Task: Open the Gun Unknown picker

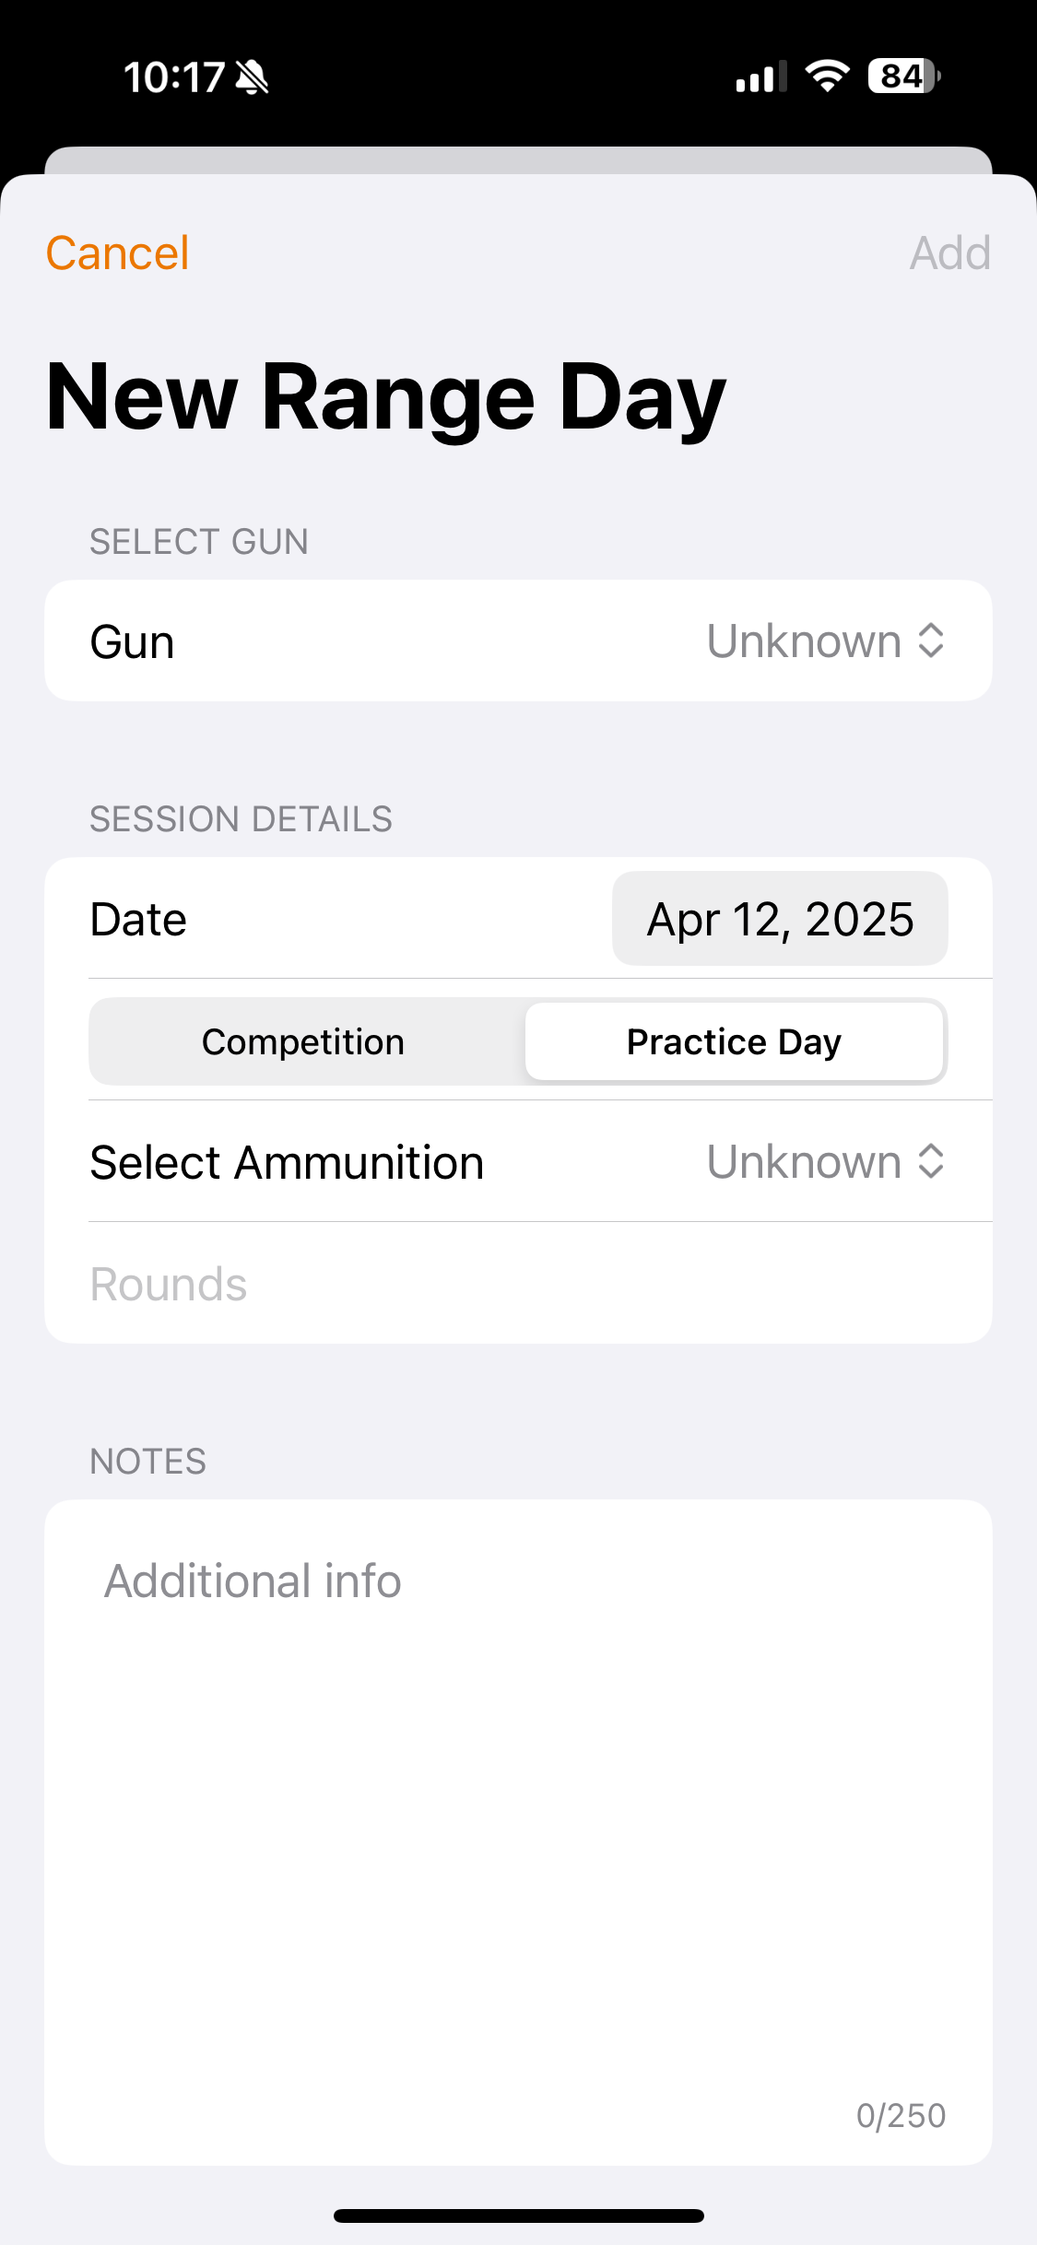Action: click(x=804, y=641)
